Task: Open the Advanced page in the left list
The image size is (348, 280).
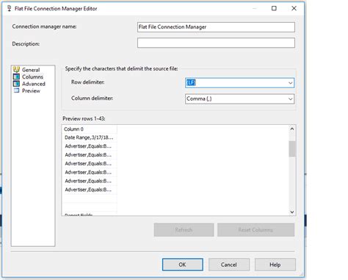Action: pyautogui.click(x=34, y=84)
